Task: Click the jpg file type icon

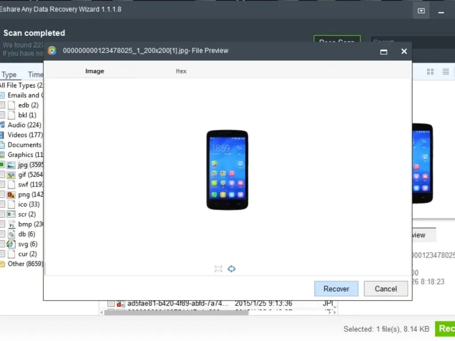Action: (x=11, y=165)
